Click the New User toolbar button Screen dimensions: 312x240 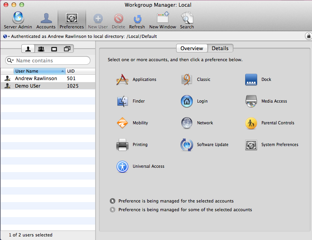[x=98, y=21]
